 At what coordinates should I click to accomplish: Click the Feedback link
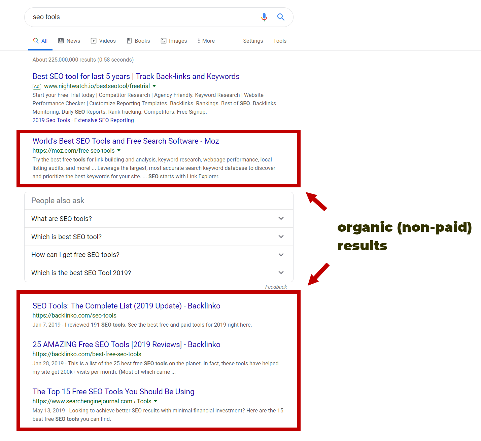click(x=276, y=287)
